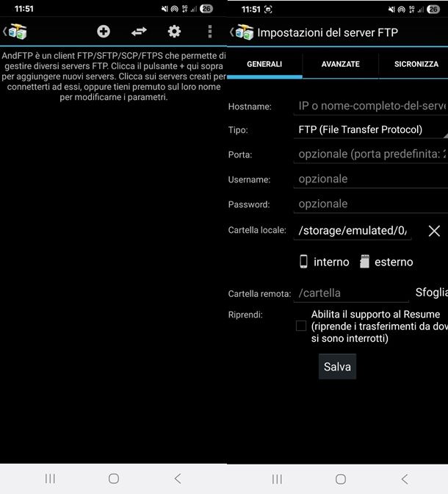The height and width of the screenshot is (494, 448).
Task: Tap the Salva button
Action: tap(337, 366)
